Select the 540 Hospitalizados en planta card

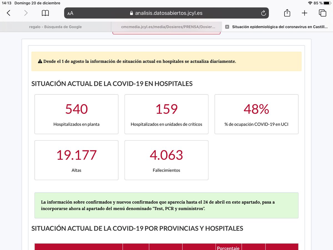76,114
